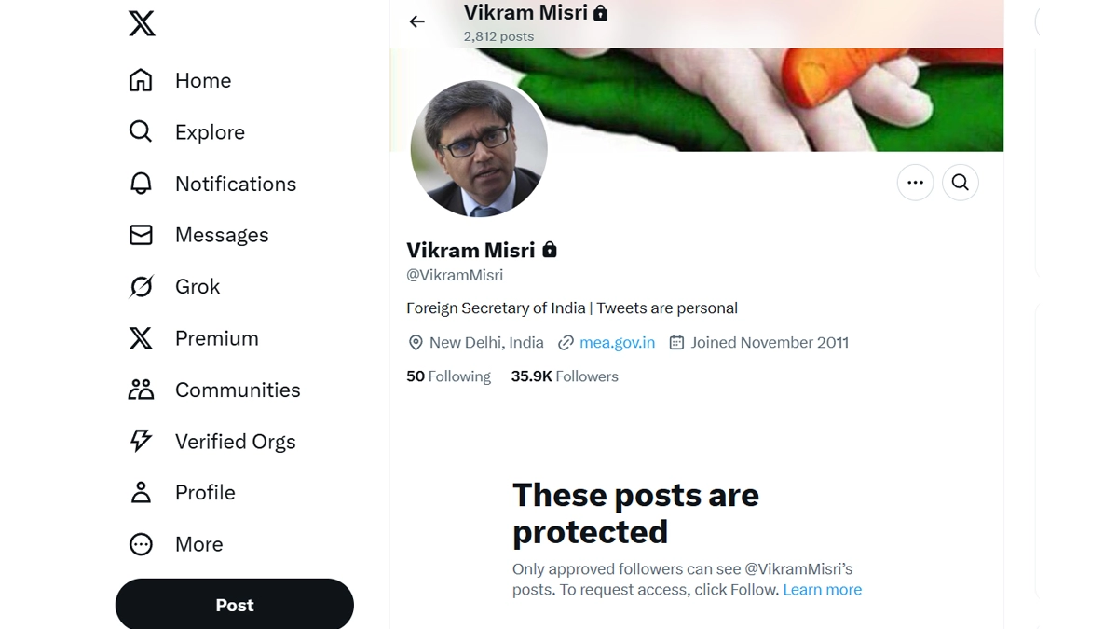View the 35.9K Followers list
The height and width of the screenshot is (629, 1118).
point(565,376)
